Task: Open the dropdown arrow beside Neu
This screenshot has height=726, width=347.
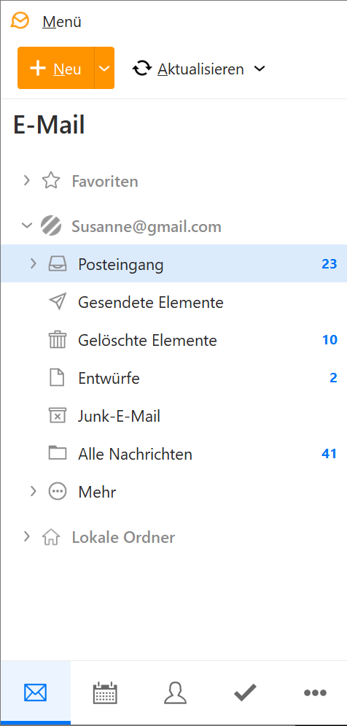Action: coord(104,68)
